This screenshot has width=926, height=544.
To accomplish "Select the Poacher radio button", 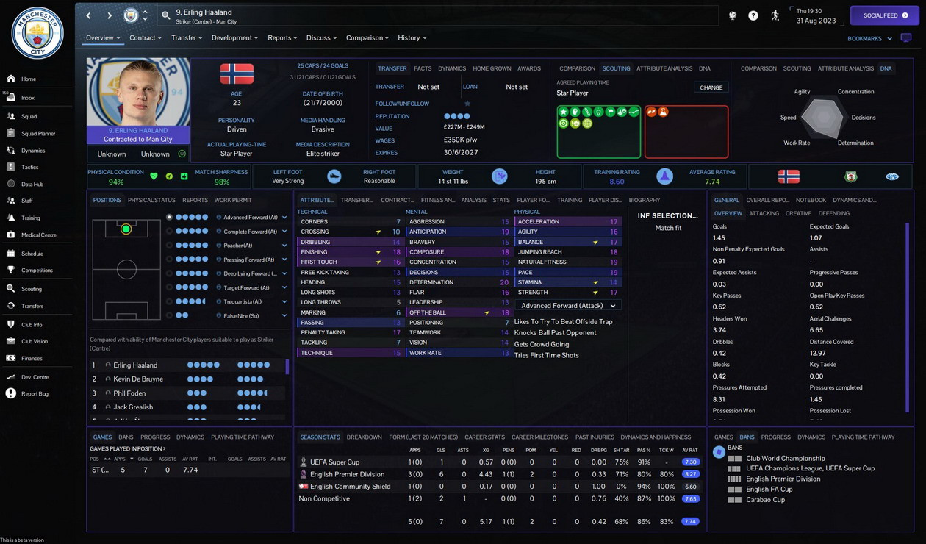I will pyautogui.click(x=170, y=246).
